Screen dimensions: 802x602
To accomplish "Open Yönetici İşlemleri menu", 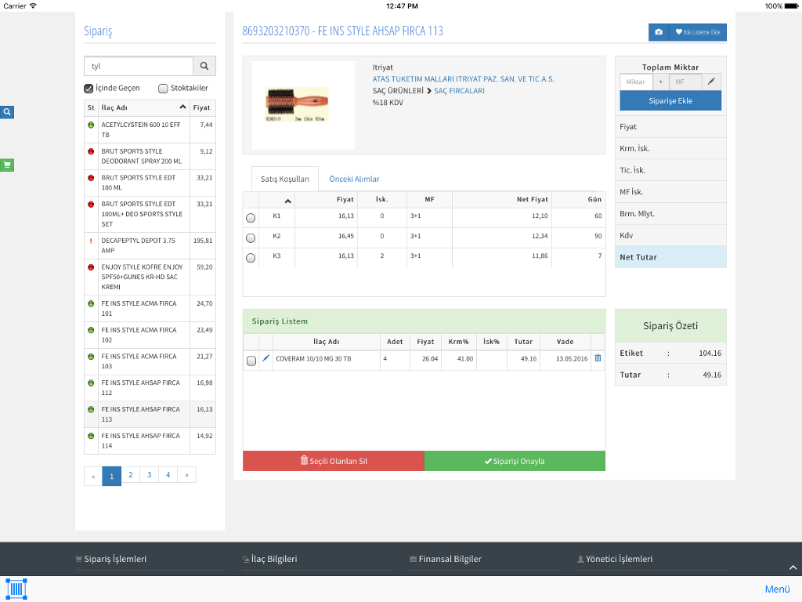I will [615, 559].
